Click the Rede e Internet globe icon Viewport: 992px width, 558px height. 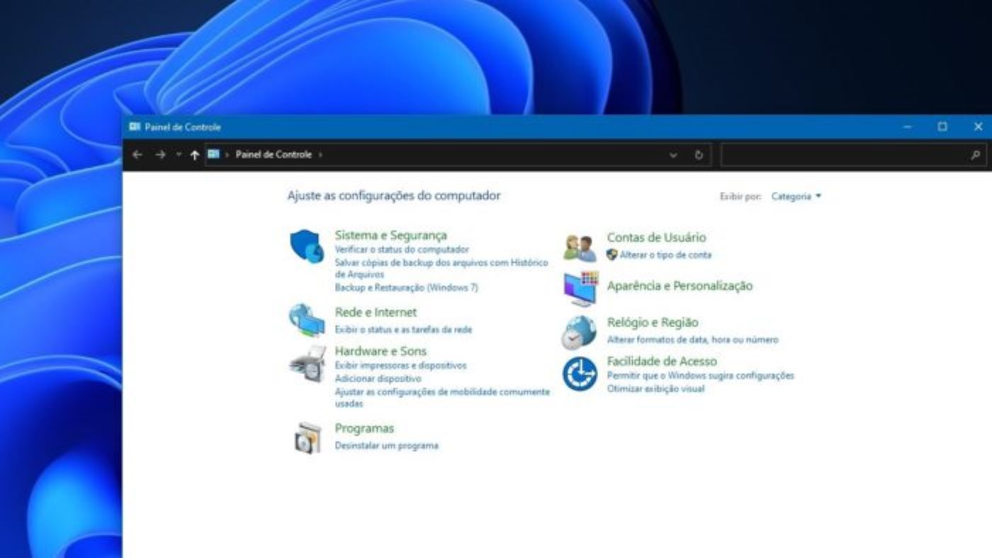pyautogui.click(x=307, y=320)
